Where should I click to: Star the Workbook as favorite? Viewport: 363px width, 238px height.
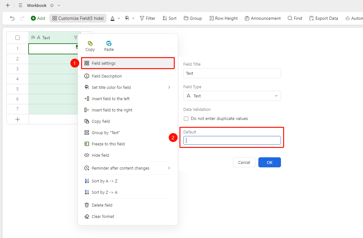click(x=52, y=5)
